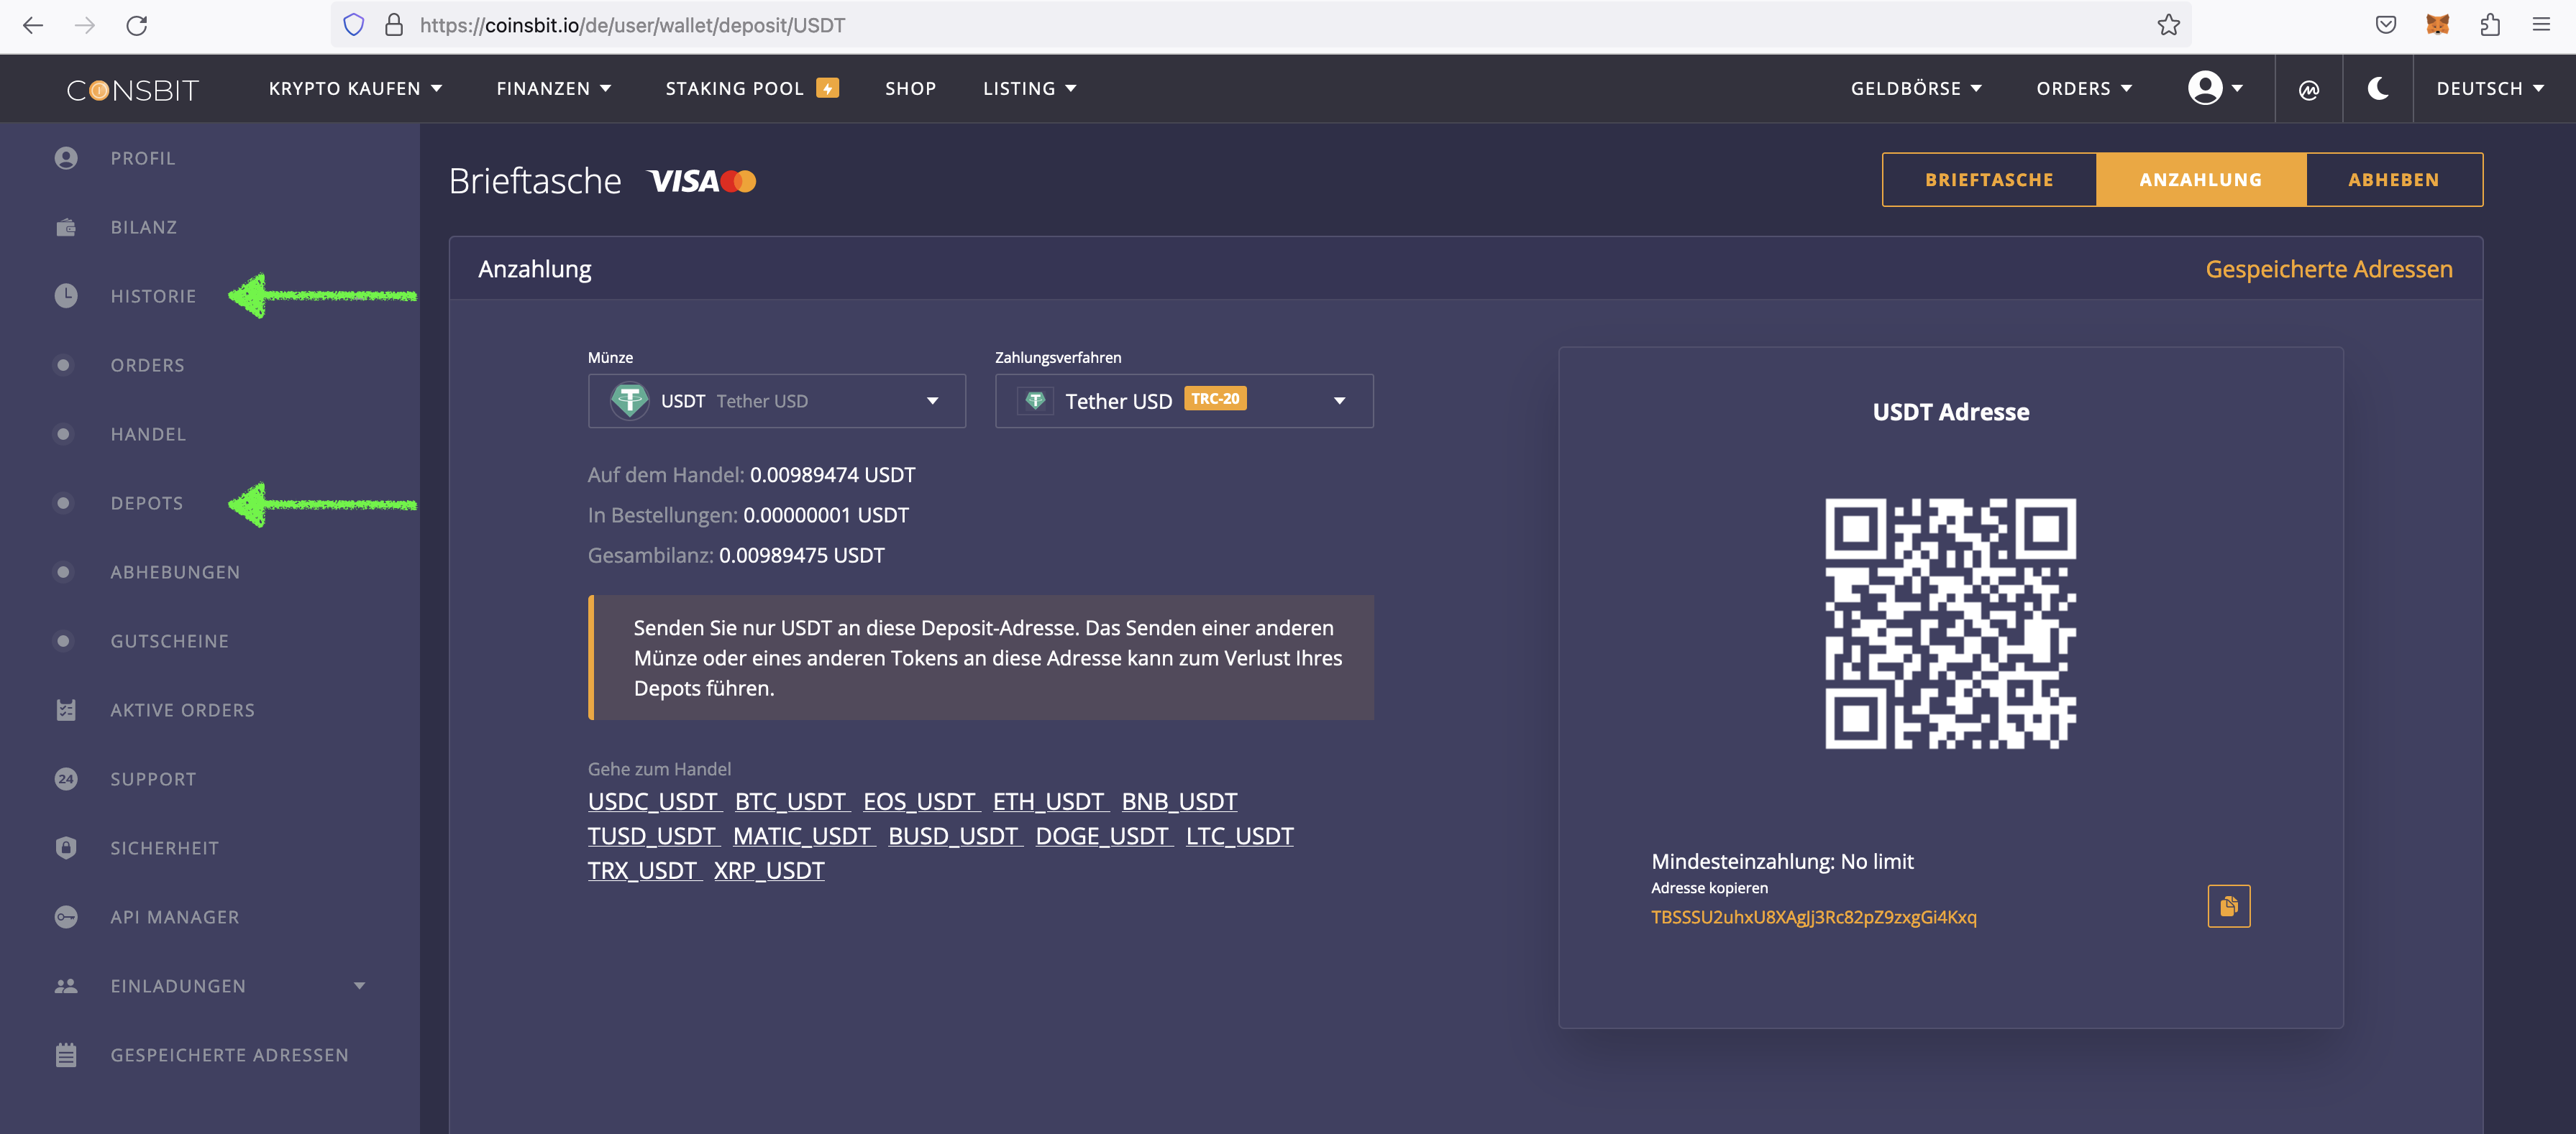Toggle dark mode with the moon icon
The image size is (2576, 1134).
[2378, 89]
